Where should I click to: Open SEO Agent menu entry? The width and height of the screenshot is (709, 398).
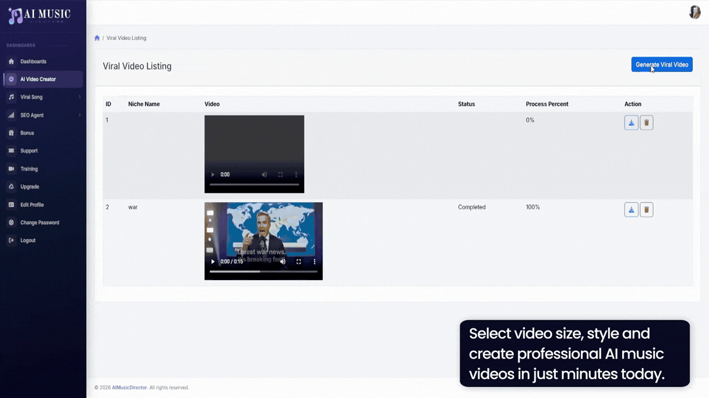click(43, 115)
